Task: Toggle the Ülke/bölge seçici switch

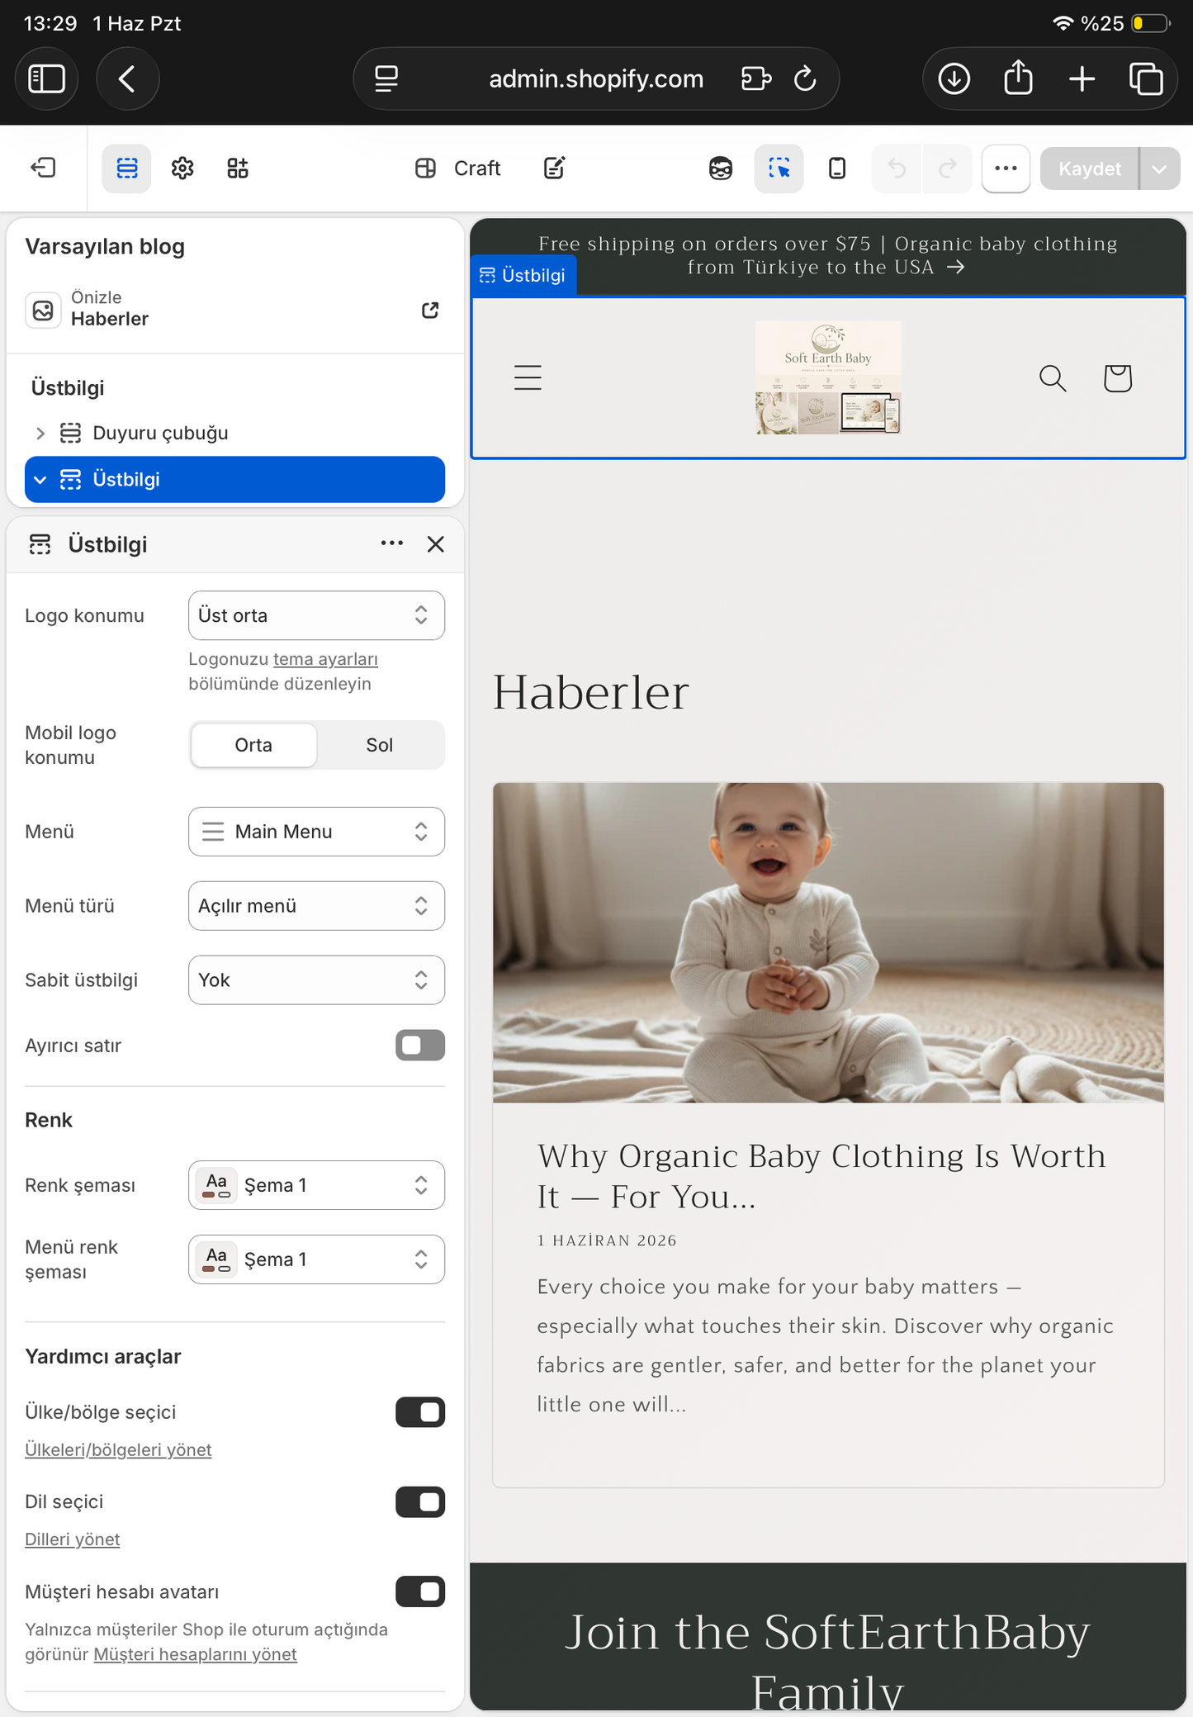Action: (x=420, y=1412)
